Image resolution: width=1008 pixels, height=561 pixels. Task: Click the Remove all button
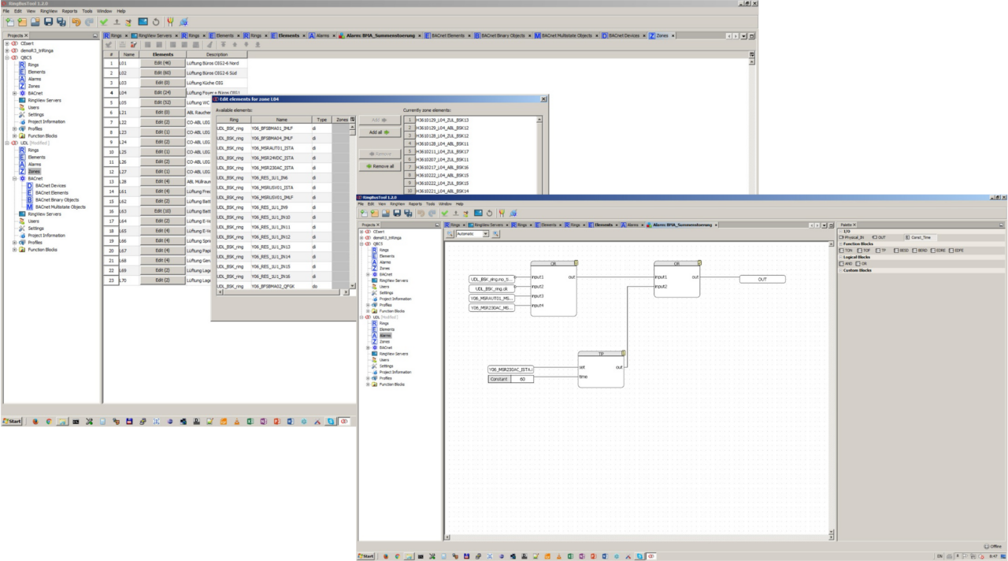coord(380,166)
